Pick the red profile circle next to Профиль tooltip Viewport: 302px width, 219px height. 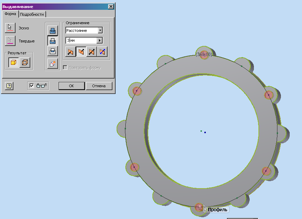click(199, 207)
